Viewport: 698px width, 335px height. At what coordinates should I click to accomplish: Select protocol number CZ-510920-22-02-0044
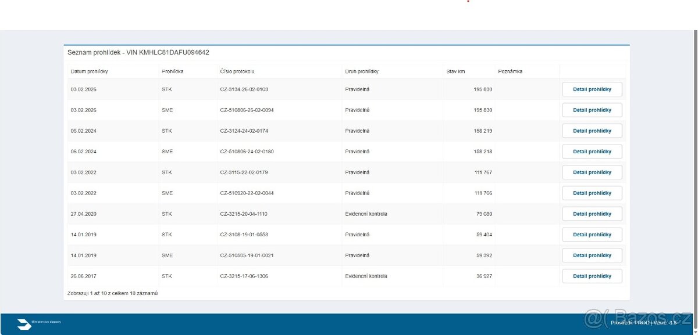tap(247, 193)
